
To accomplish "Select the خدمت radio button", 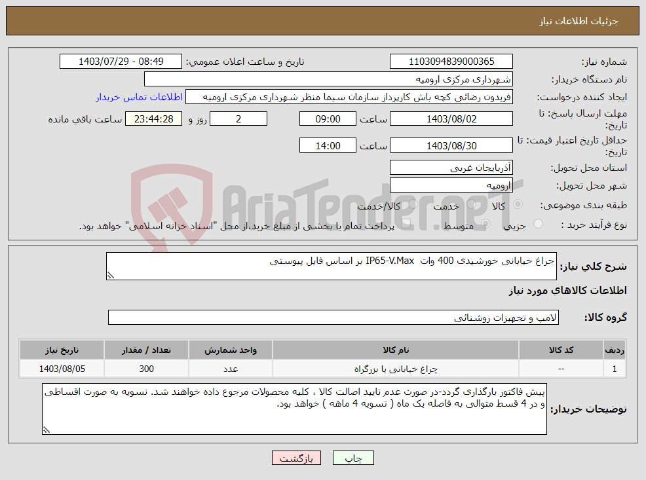I will pos(472,204).
